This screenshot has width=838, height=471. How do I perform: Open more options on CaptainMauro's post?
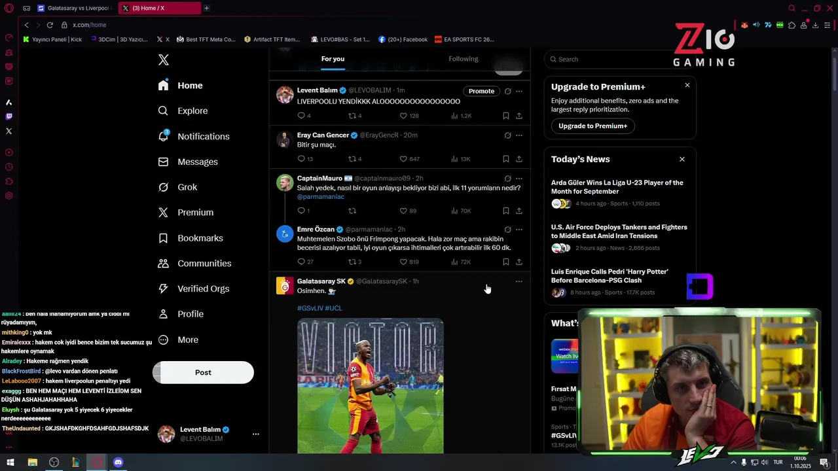(x=519, y=179)
